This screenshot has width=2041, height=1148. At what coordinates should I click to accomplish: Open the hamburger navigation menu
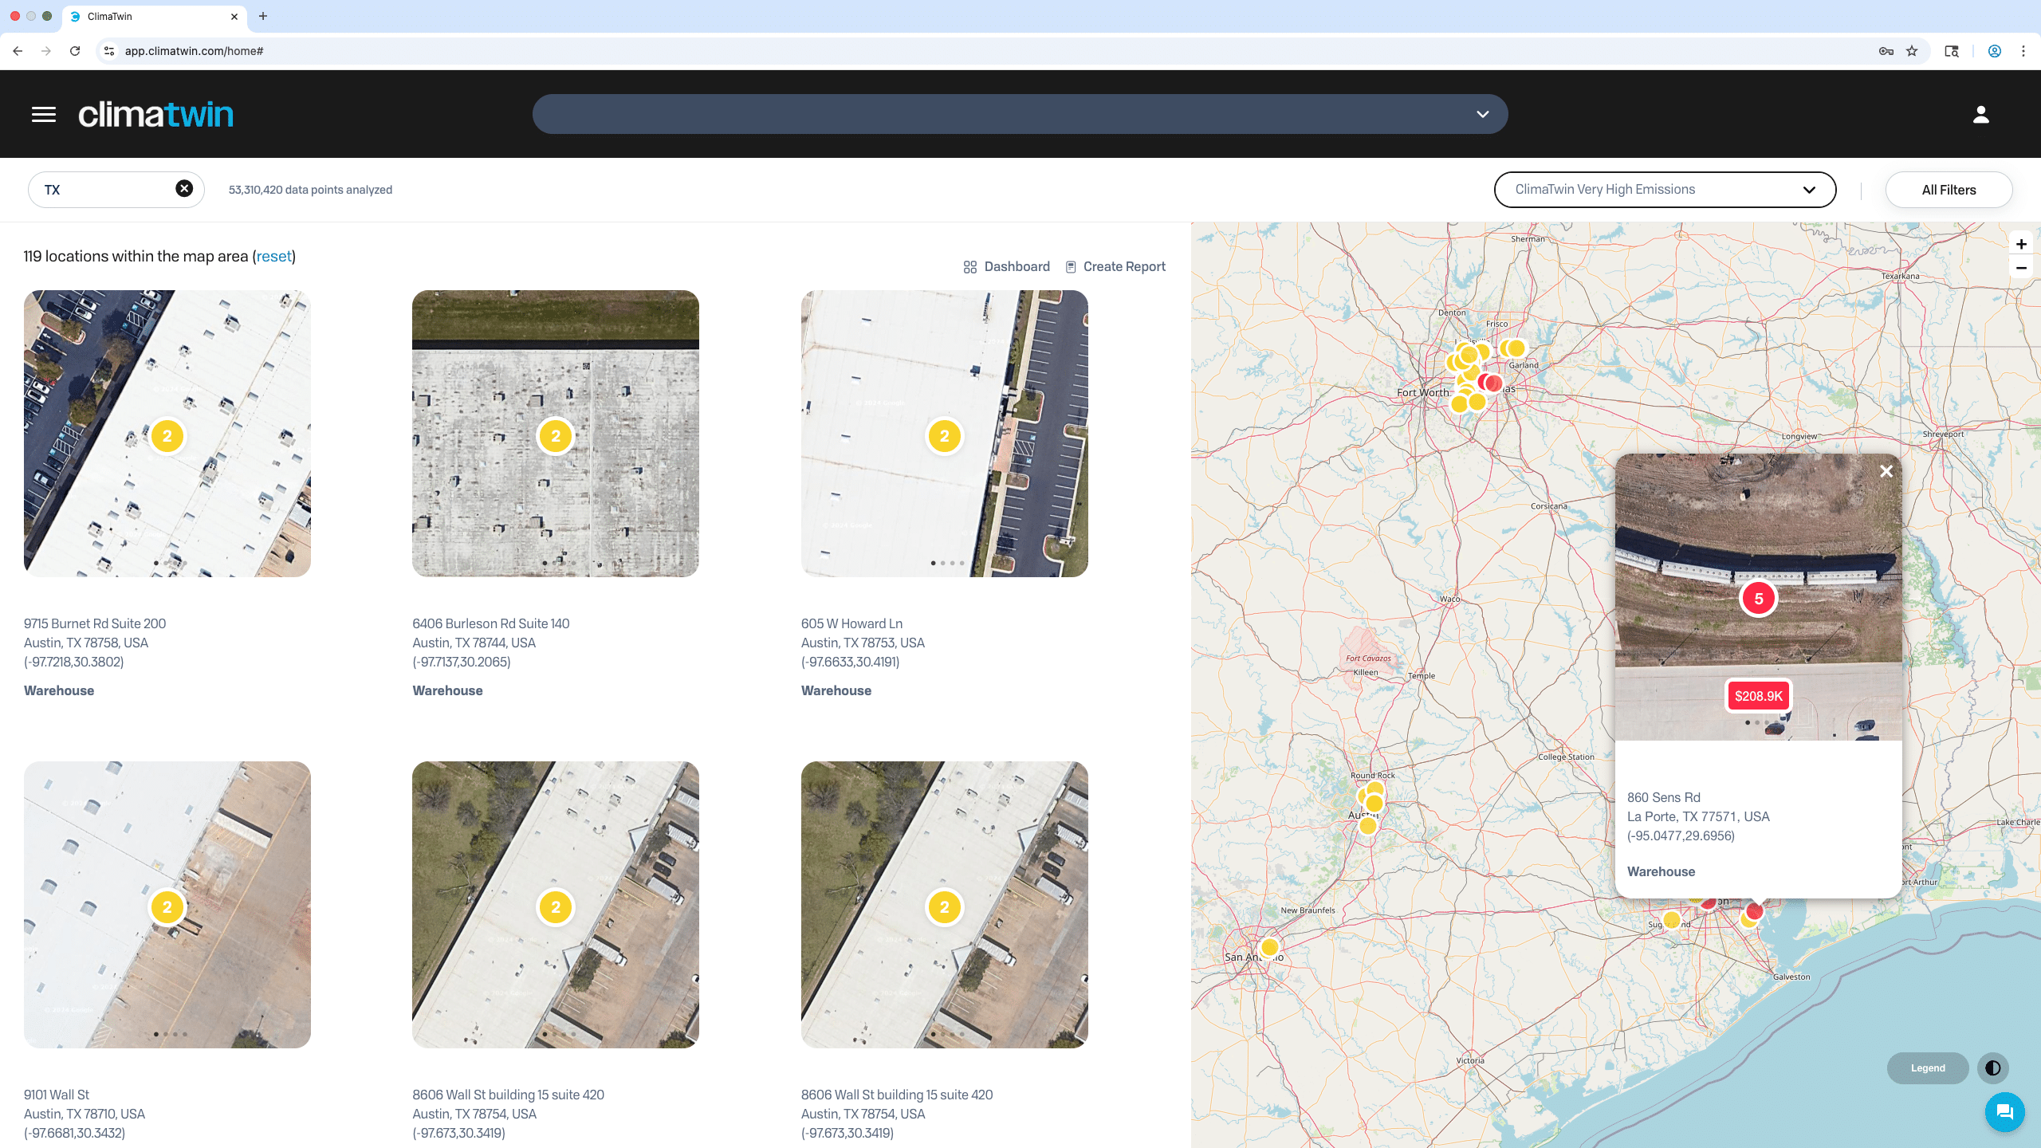(x=42, y=113)
